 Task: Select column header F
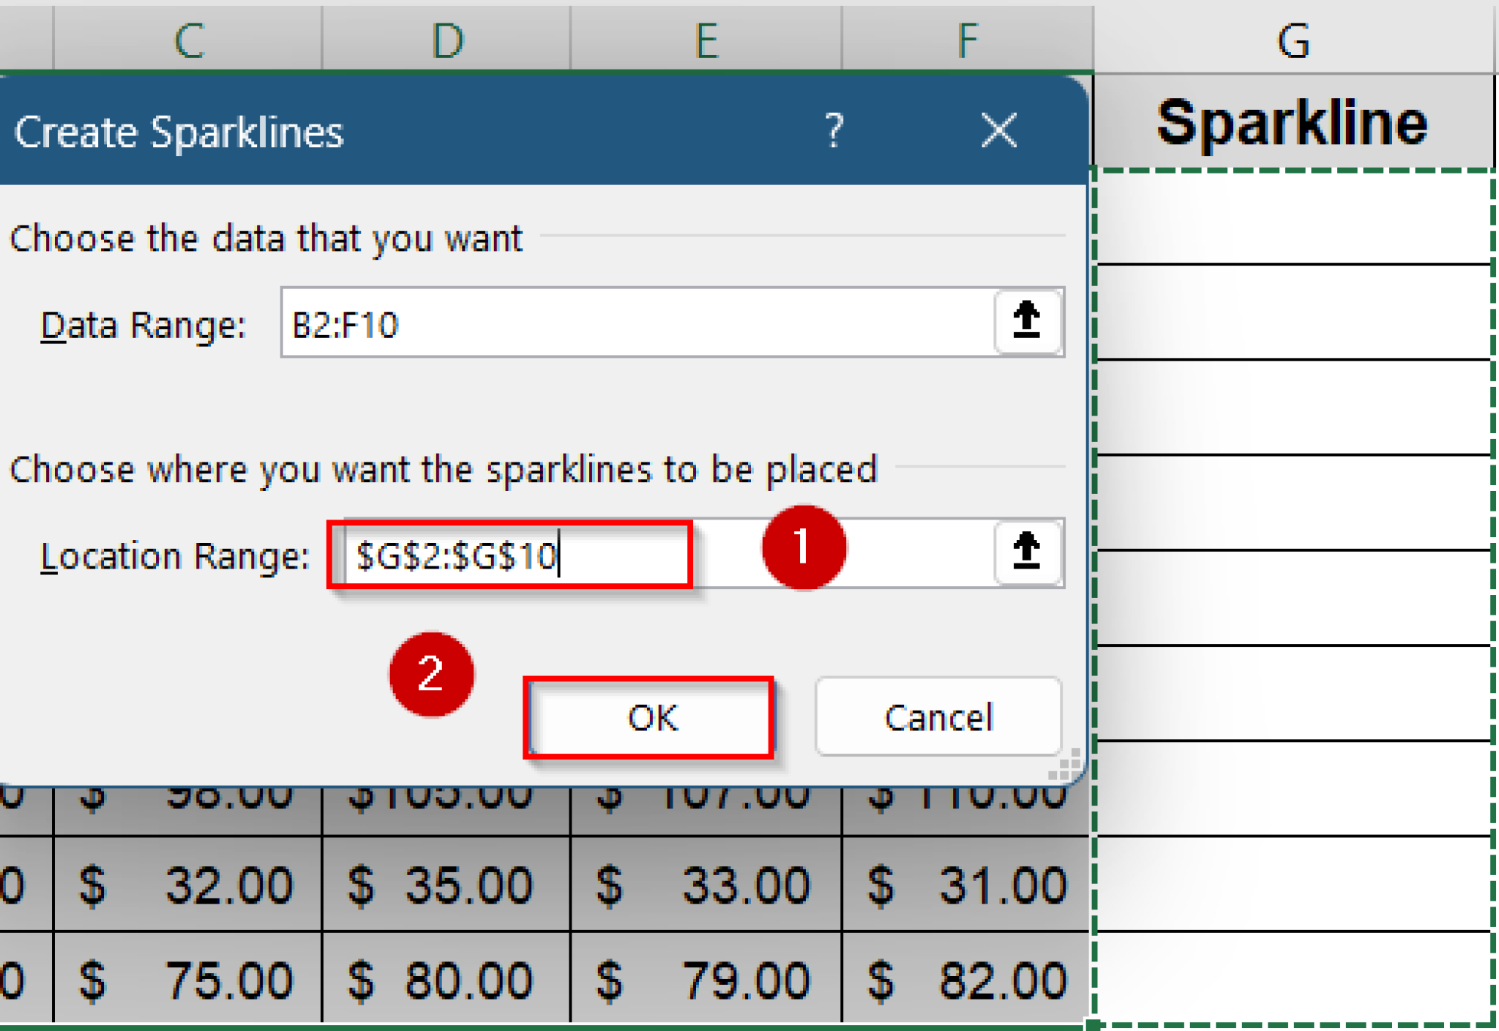point(966,42)
